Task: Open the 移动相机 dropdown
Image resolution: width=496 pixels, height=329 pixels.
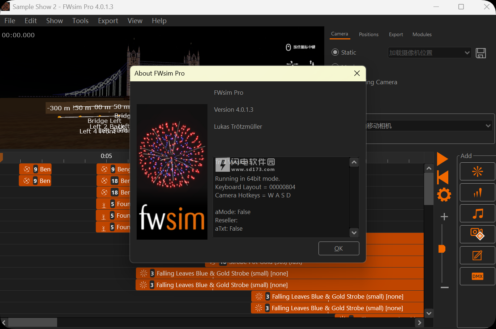Action: 429,126
